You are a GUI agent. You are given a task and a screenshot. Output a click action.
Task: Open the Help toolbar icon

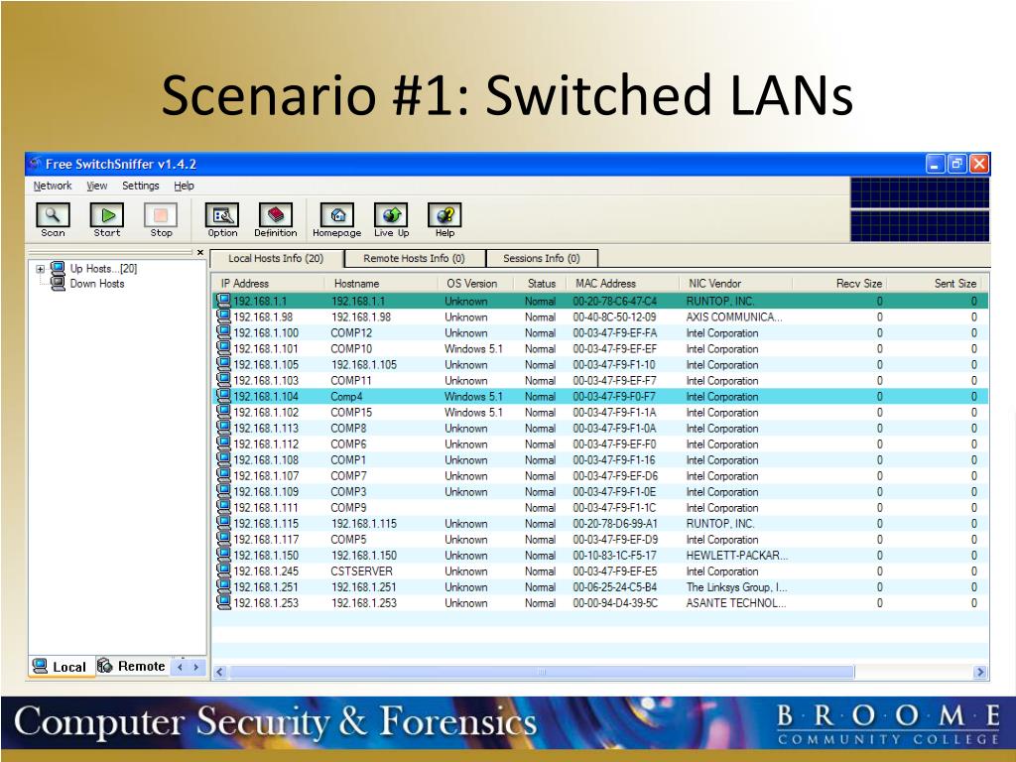pyautogui.click(x=444, y=215)
